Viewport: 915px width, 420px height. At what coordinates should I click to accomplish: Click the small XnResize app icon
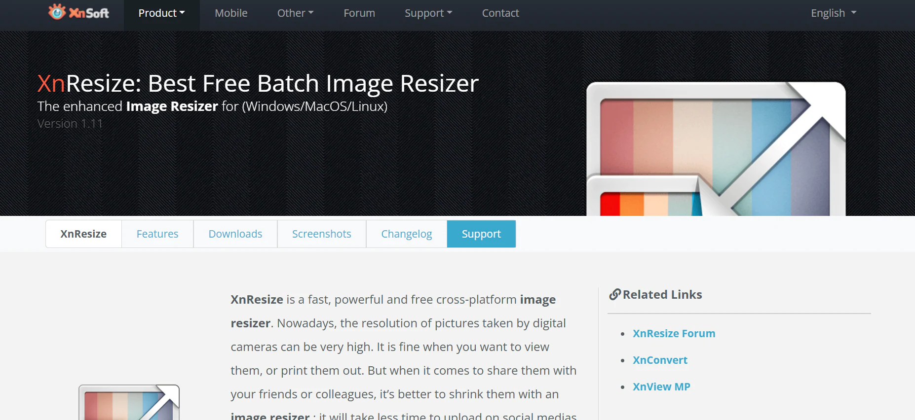(129, 402)
